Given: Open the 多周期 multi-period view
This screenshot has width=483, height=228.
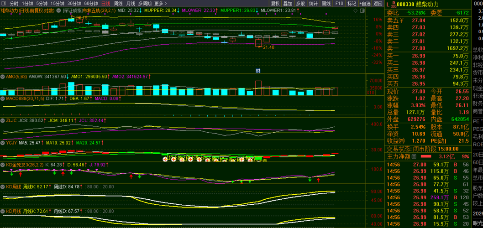Looking at the screenshot, I should coord(144,4).
